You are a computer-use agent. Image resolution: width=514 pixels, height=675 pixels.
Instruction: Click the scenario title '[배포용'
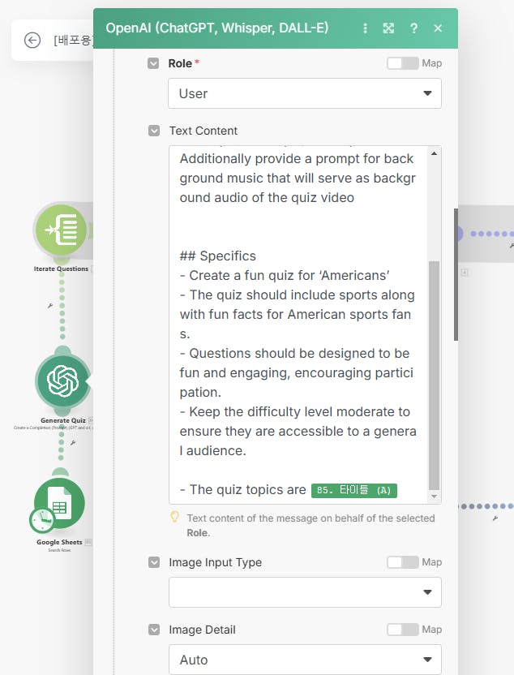(x=72, y=41)
